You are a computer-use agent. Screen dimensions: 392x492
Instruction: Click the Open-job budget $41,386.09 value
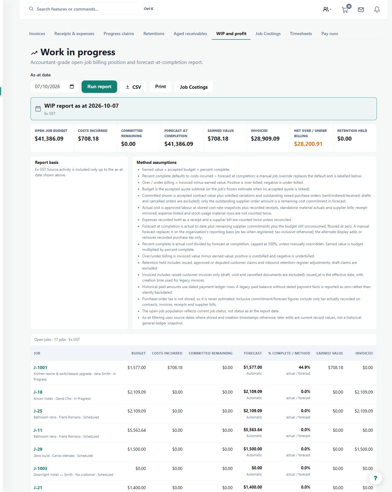click(49, 138)
